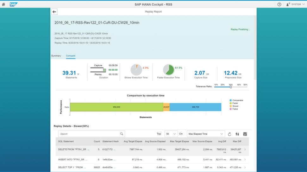Viewport: 307px width, 172px height.
Task: Click the Slower Execution Time pie chart
Action: click(136, 70)
